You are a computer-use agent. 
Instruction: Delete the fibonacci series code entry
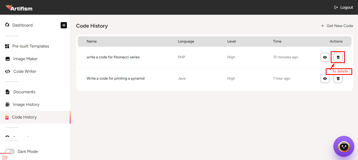[x=338, y=57]
